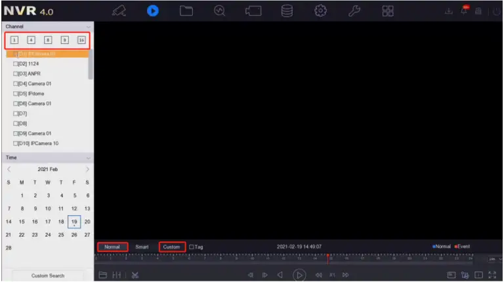
Task: Collapse the Time panel
Action: (x=88, y=157)
